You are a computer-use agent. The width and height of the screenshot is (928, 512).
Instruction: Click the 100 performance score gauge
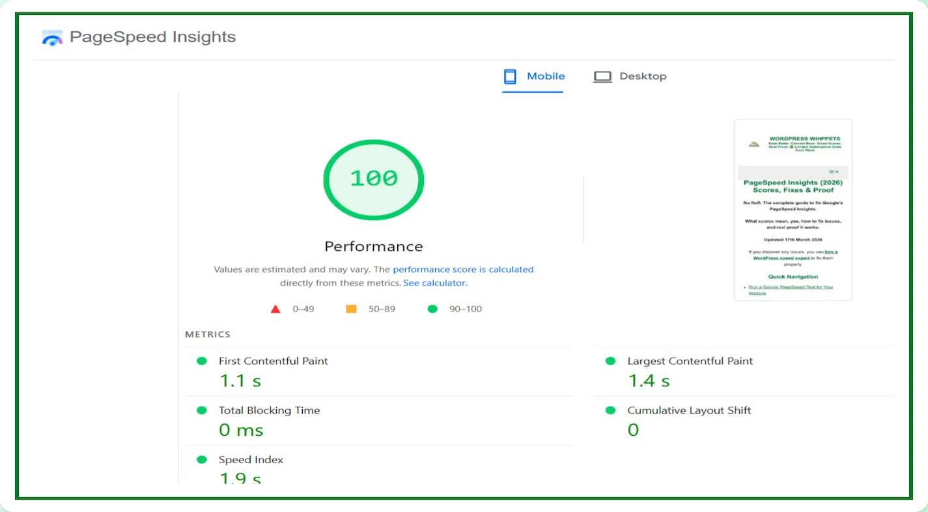click(374, 179)
